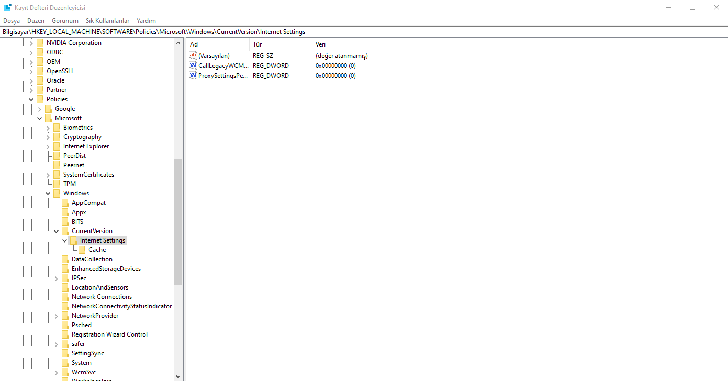Select the PeerDist folder icon
The height and width of the screenshot is (381, 728).
click(57, 156)
